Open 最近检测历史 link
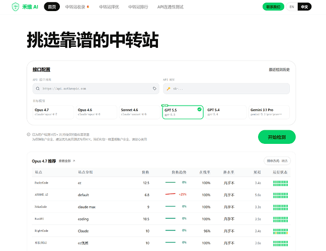 (279, 69)
